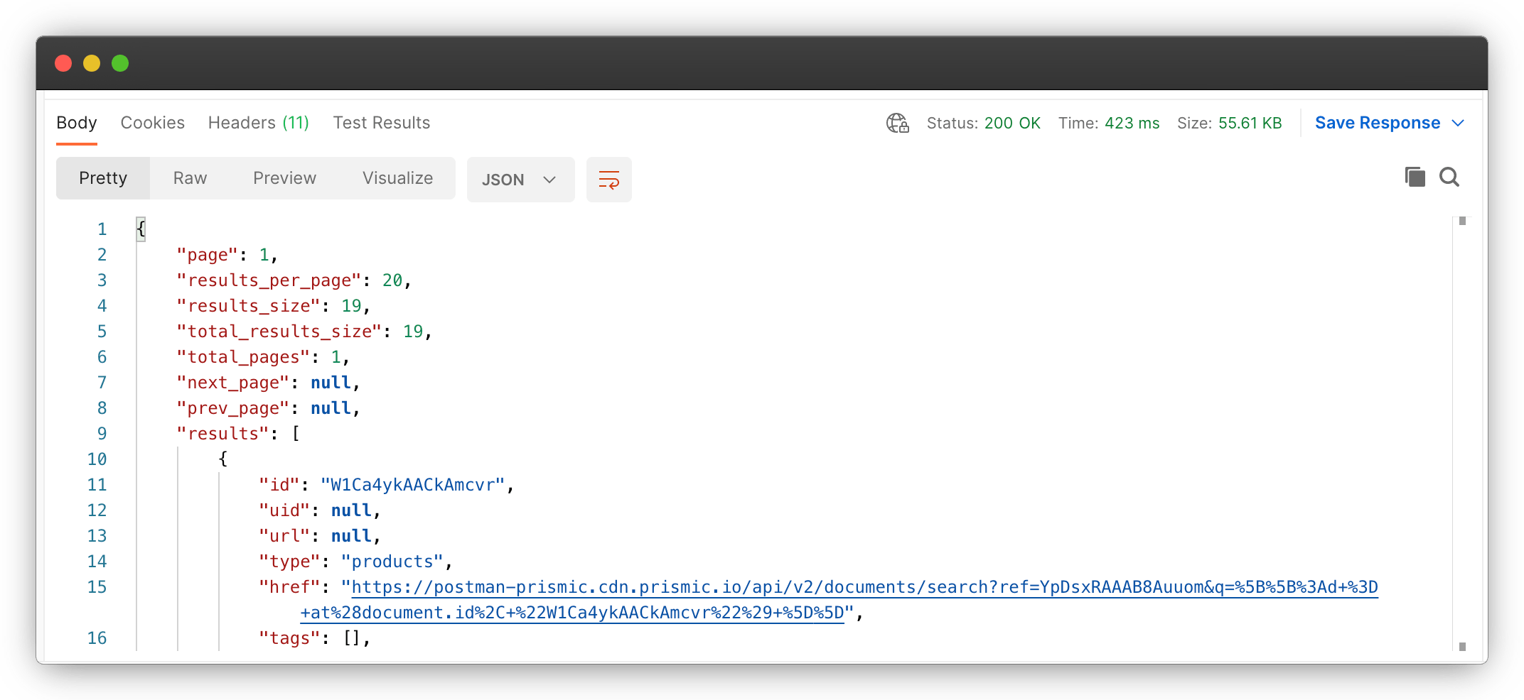Copy the response to clipboard
Screen dimensions: 1524x700
click(x=1415, y=177)
